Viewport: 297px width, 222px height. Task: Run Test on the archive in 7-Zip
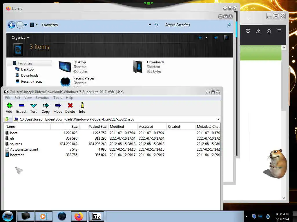coord(33,108)
